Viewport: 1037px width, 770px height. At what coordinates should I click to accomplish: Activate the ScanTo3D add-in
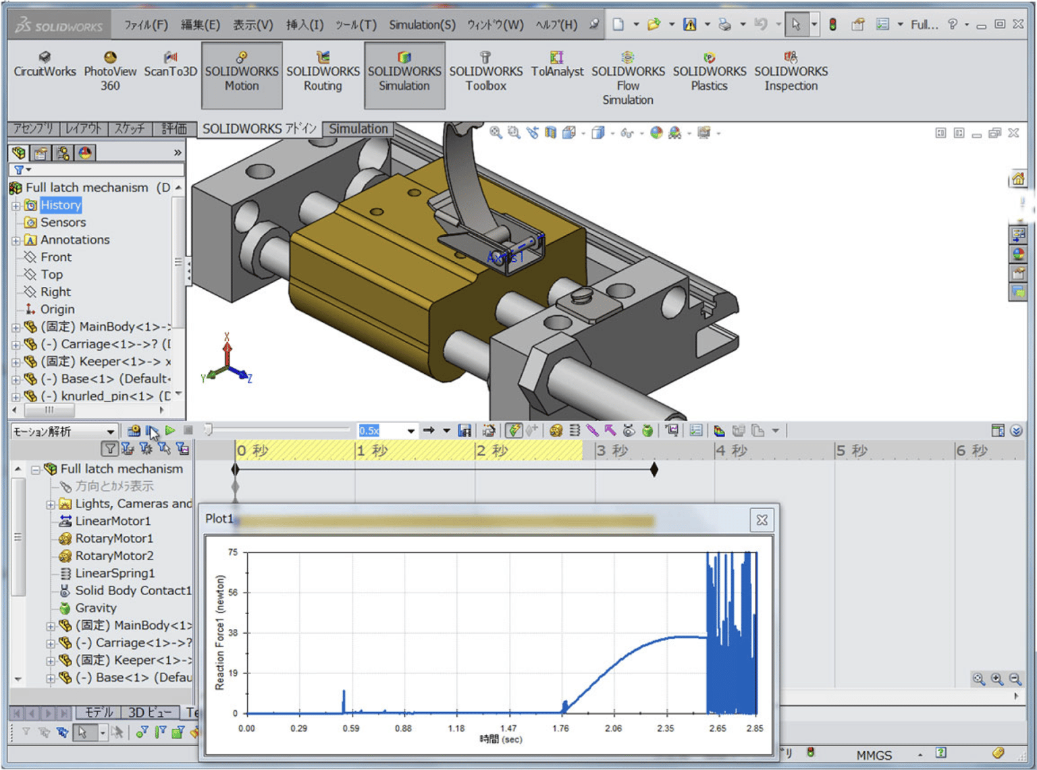(170, 65)
